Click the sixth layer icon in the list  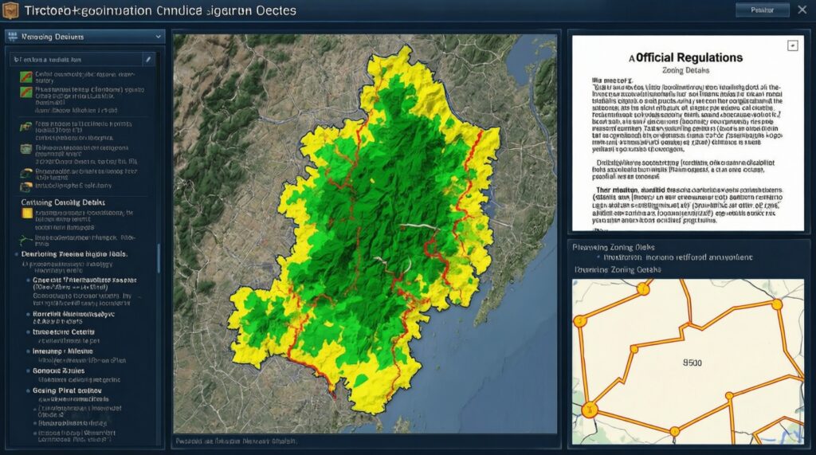pyautogui.click(x=25, y=187)
